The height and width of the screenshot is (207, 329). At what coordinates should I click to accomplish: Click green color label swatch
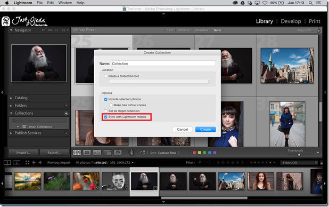(204, 153)
